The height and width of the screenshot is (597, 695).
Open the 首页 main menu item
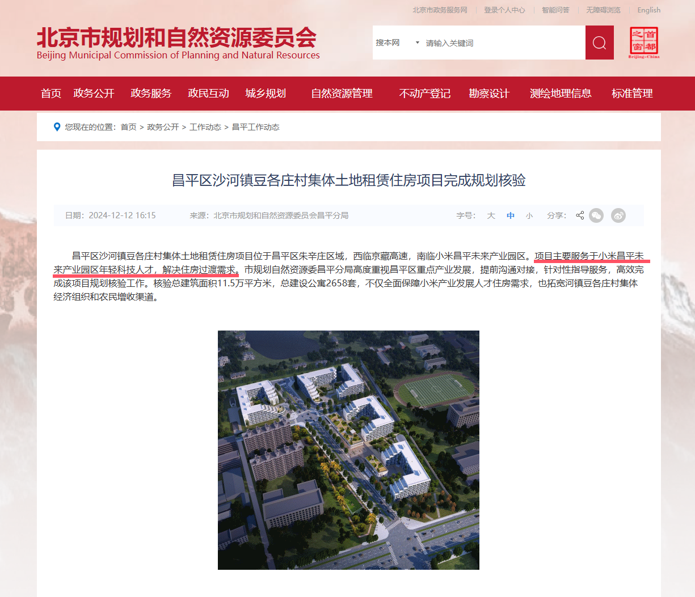tap(51, 94)
